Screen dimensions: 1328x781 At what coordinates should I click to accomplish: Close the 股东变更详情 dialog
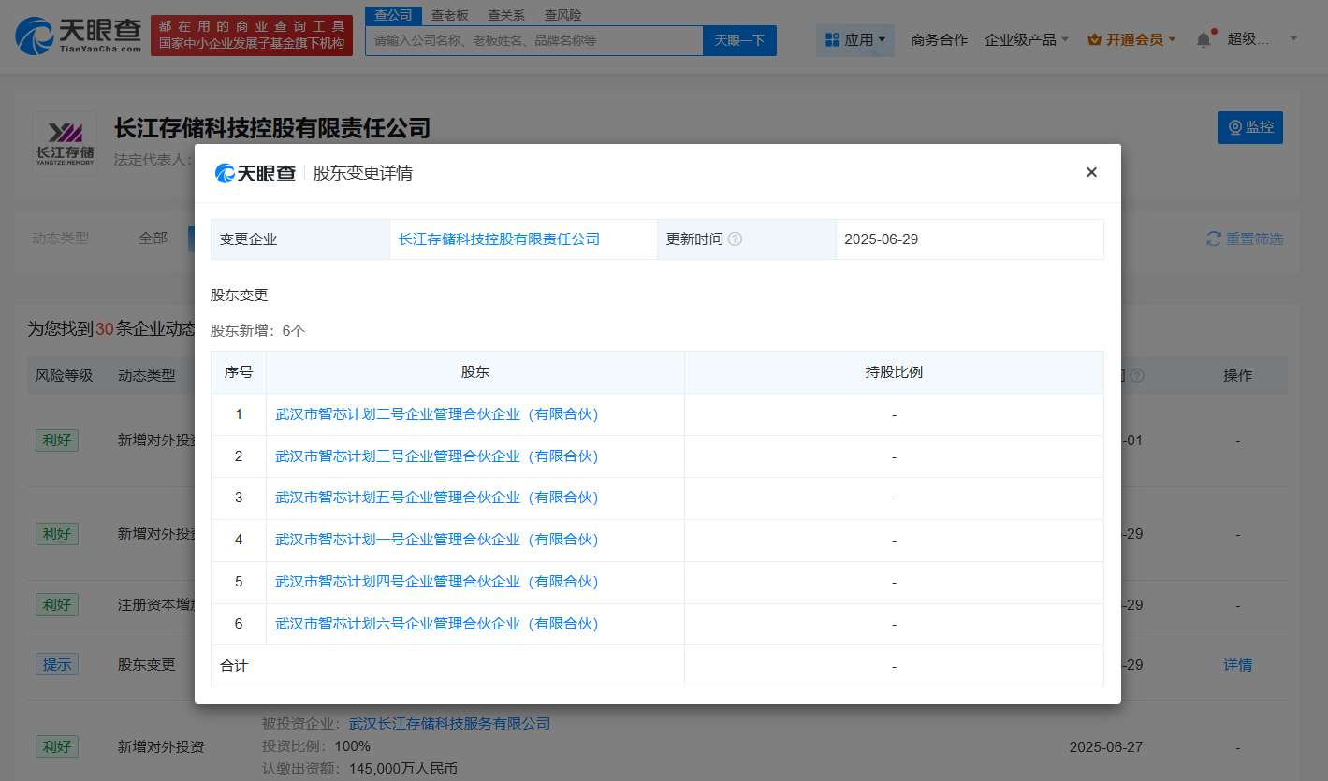(1091, 172)
